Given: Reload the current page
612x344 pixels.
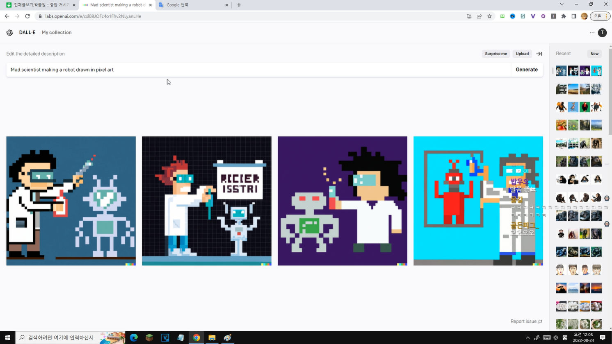Looking at the screenshot, I should point(27,16).
